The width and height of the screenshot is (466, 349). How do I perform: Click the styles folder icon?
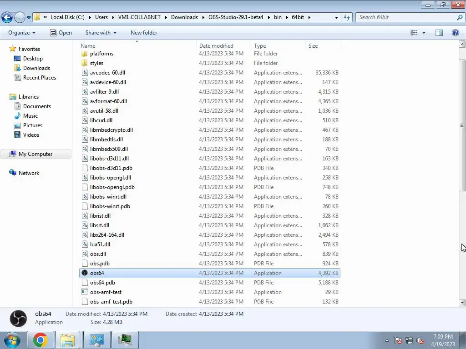(85, 63)
